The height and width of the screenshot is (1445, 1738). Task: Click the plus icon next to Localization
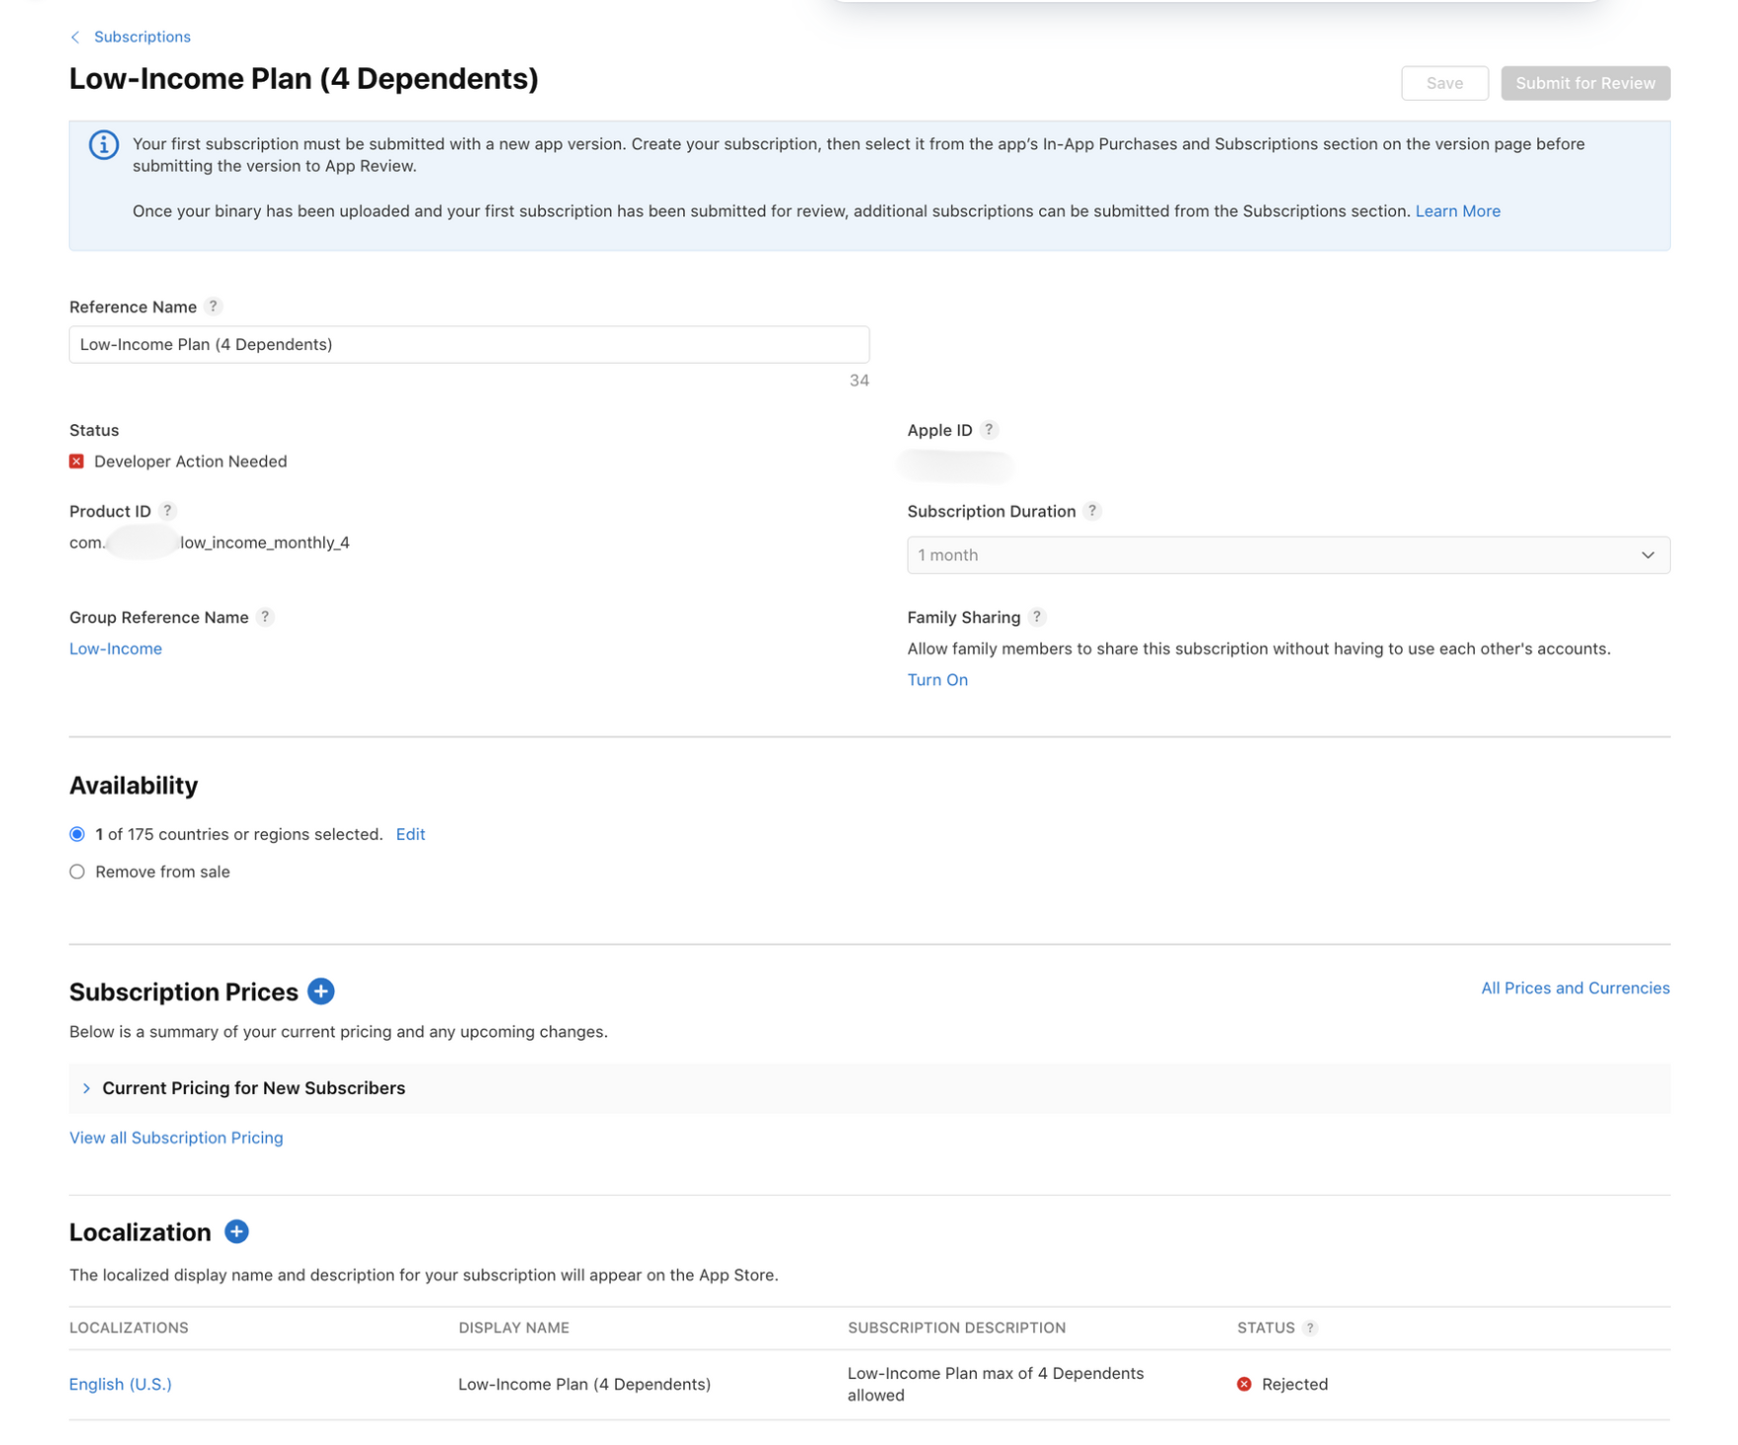click(236, 1232)
